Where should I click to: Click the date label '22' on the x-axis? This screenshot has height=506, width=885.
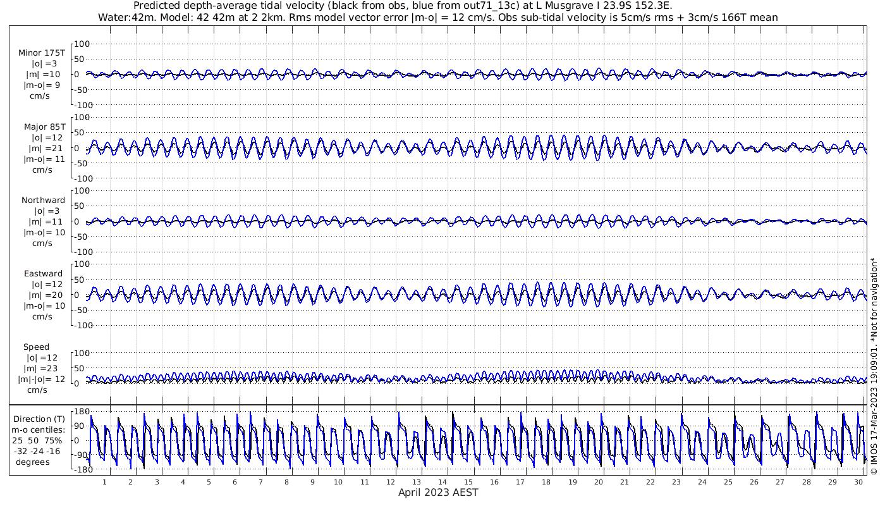tap(650, 482)
